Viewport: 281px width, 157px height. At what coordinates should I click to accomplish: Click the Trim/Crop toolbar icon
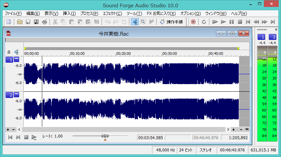click(97, 22)
